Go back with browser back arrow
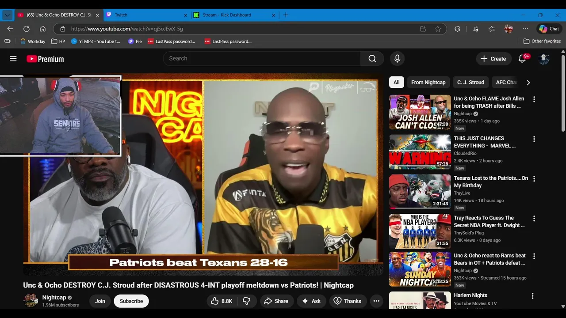The width and height of the screenshot is (566, 318). [10, 29]
